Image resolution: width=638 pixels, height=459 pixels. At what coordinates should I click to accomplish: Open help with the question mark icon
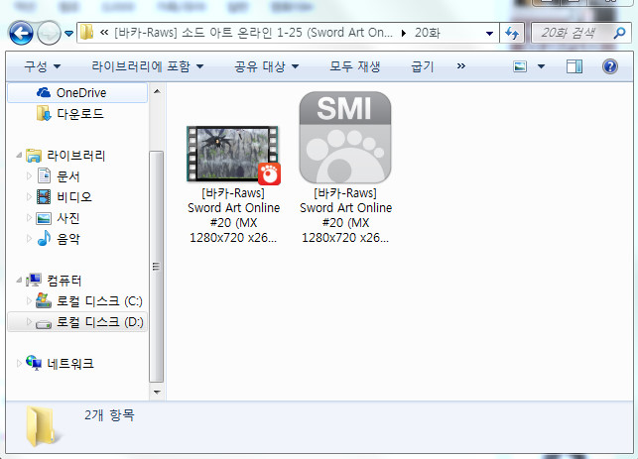[x=610, y=66]
